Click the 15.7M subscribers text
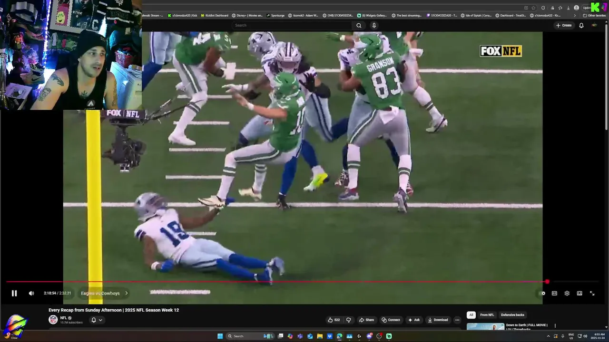 71,323
